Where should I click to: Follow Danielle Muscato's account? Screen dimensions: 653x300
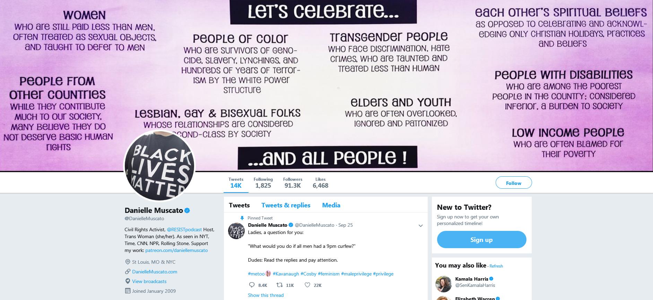pos(514,183)
